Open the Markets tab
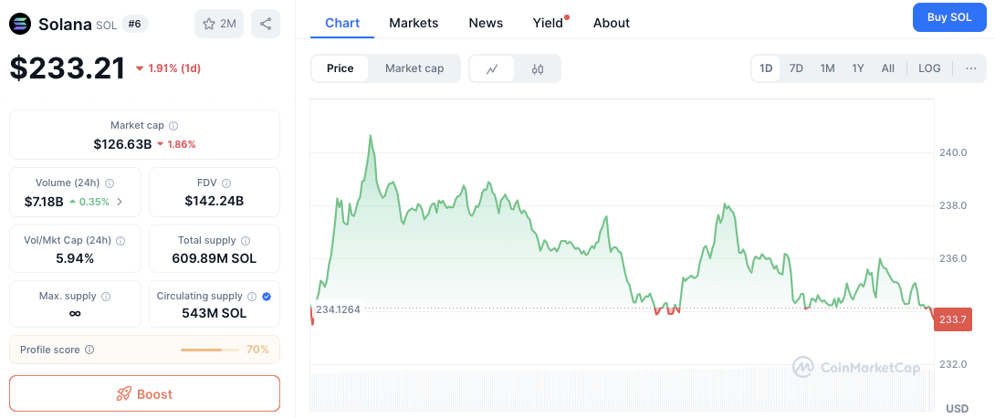The width and height of the screenshot is (995, 418). click(414, 23)
